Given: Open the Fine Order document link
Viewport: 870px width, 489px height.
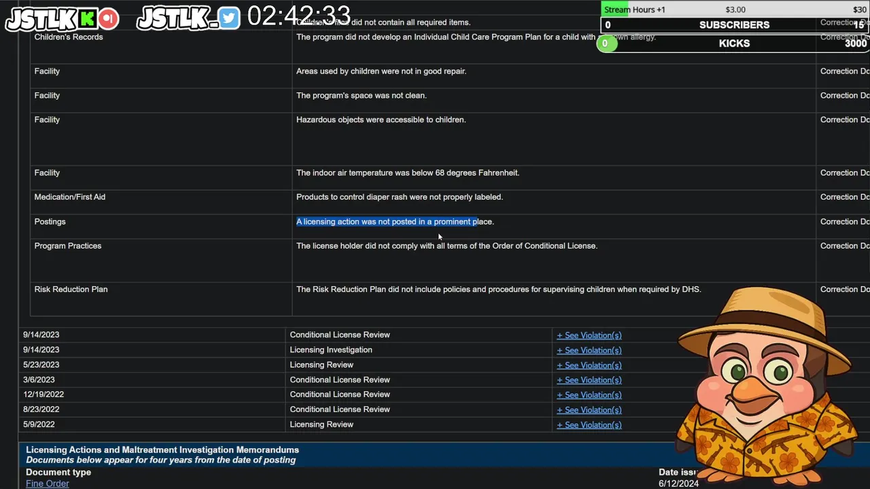Looking at the screenshot, I should [x=48, y=484].
